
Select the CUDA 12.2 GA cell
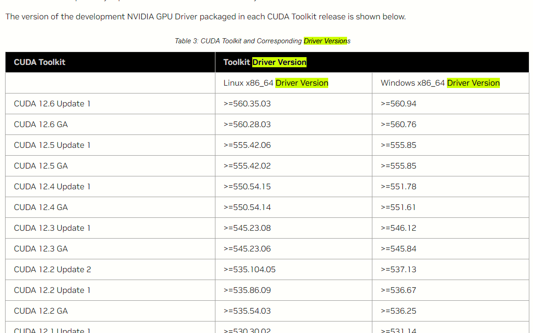(x=41, y=311)
